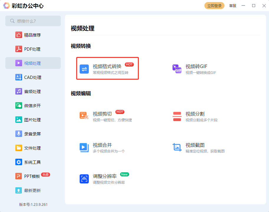The width and height of the screenshot is (269, 212).
Task: Click the 视频格式转换 blue swap icon
Action: [84, 69]
